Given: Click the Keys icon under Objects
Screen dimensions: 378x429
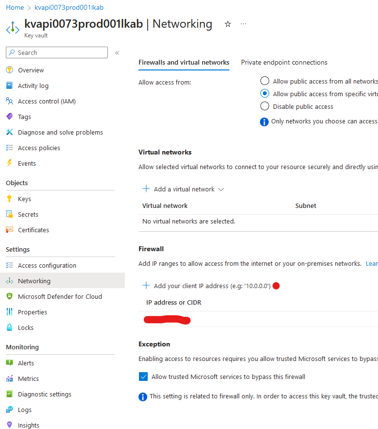Looking at the screenshot, I should coord(10,199).
